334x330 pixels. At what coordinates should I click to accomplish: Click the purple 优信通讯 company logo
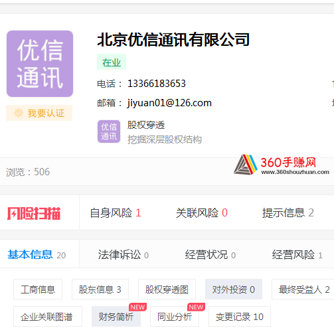coord(40,64)
